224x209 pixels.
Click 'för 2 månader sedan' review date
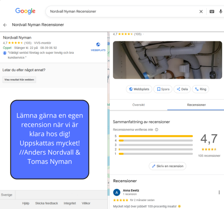pos(142,200)
